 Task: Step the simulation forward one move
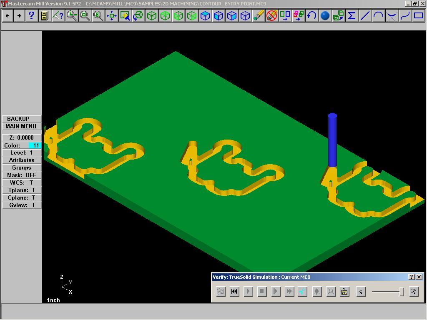[276, 291]
